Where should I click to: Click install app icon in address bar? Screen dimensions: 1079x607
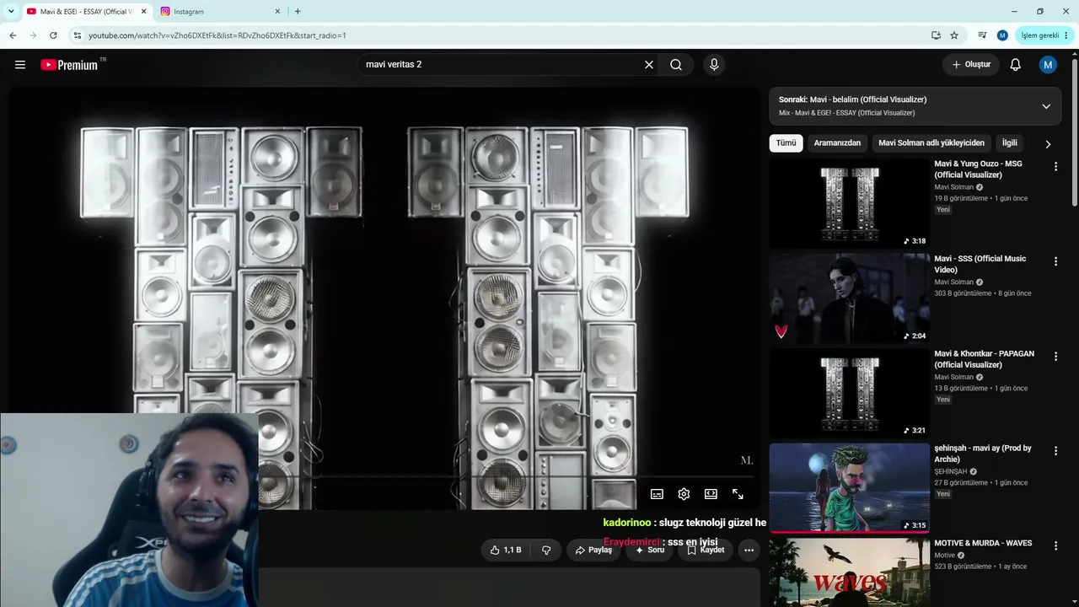[x=936, y=35]
